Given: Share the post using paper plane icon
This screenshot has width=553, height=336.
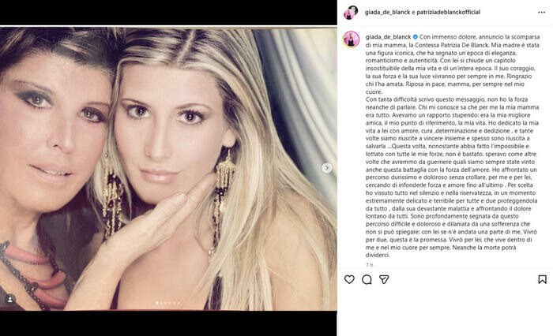Looking at the screenshot, I should click(384, 279).
